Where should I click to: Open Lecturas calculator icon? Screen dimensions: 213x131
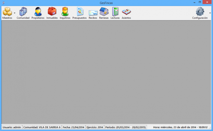click(x=115, y=12)
